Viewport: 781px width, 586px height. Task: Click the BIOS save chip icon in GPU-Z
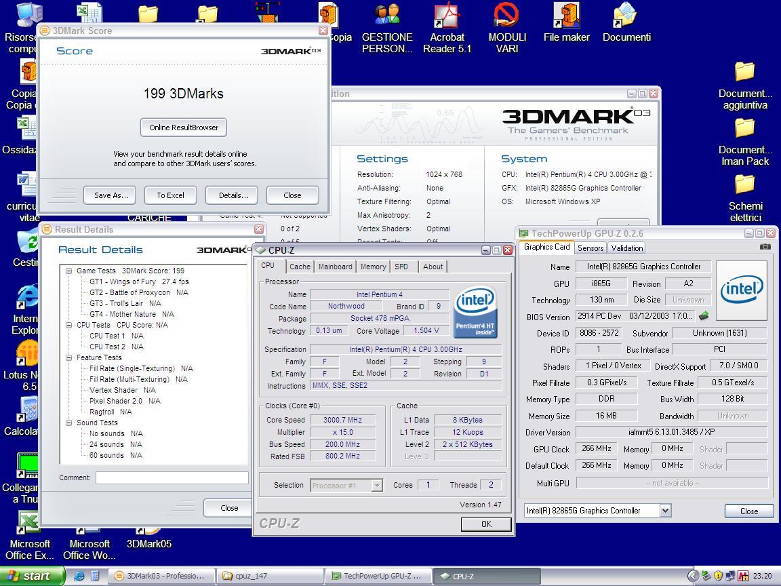pos(704,316)
